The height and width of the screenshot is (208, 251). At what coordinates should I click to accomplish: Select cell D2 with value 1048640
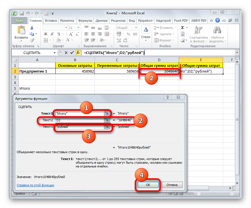click(x=159, y=71)
